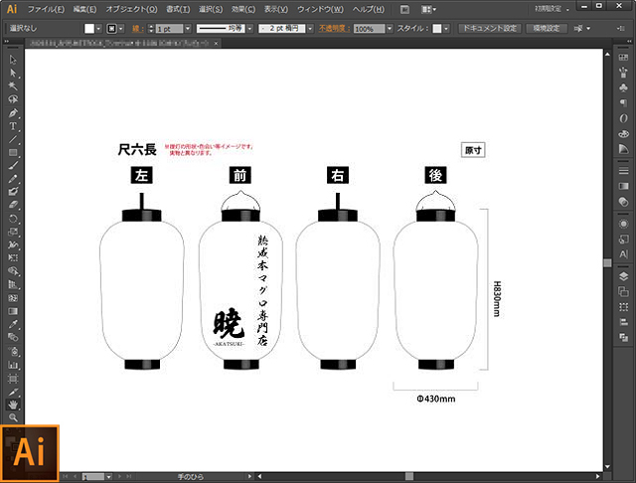Select the Pen tool
The image size is (636, 483).
pyautogui.click(x=13, y=112)
